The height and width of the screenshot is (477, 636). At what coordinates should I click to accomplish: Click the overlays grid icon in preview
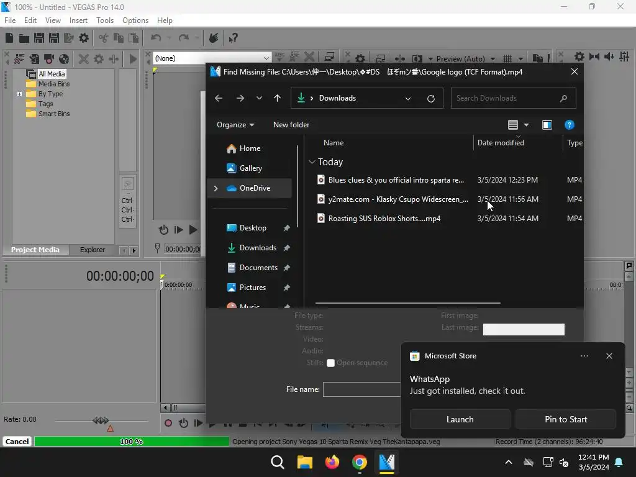507,59
